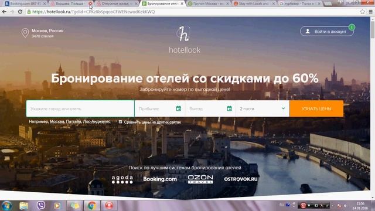Click the location pin icon near Москва
This screenshot has width=375, height=211.
click(x=25, y=33)
